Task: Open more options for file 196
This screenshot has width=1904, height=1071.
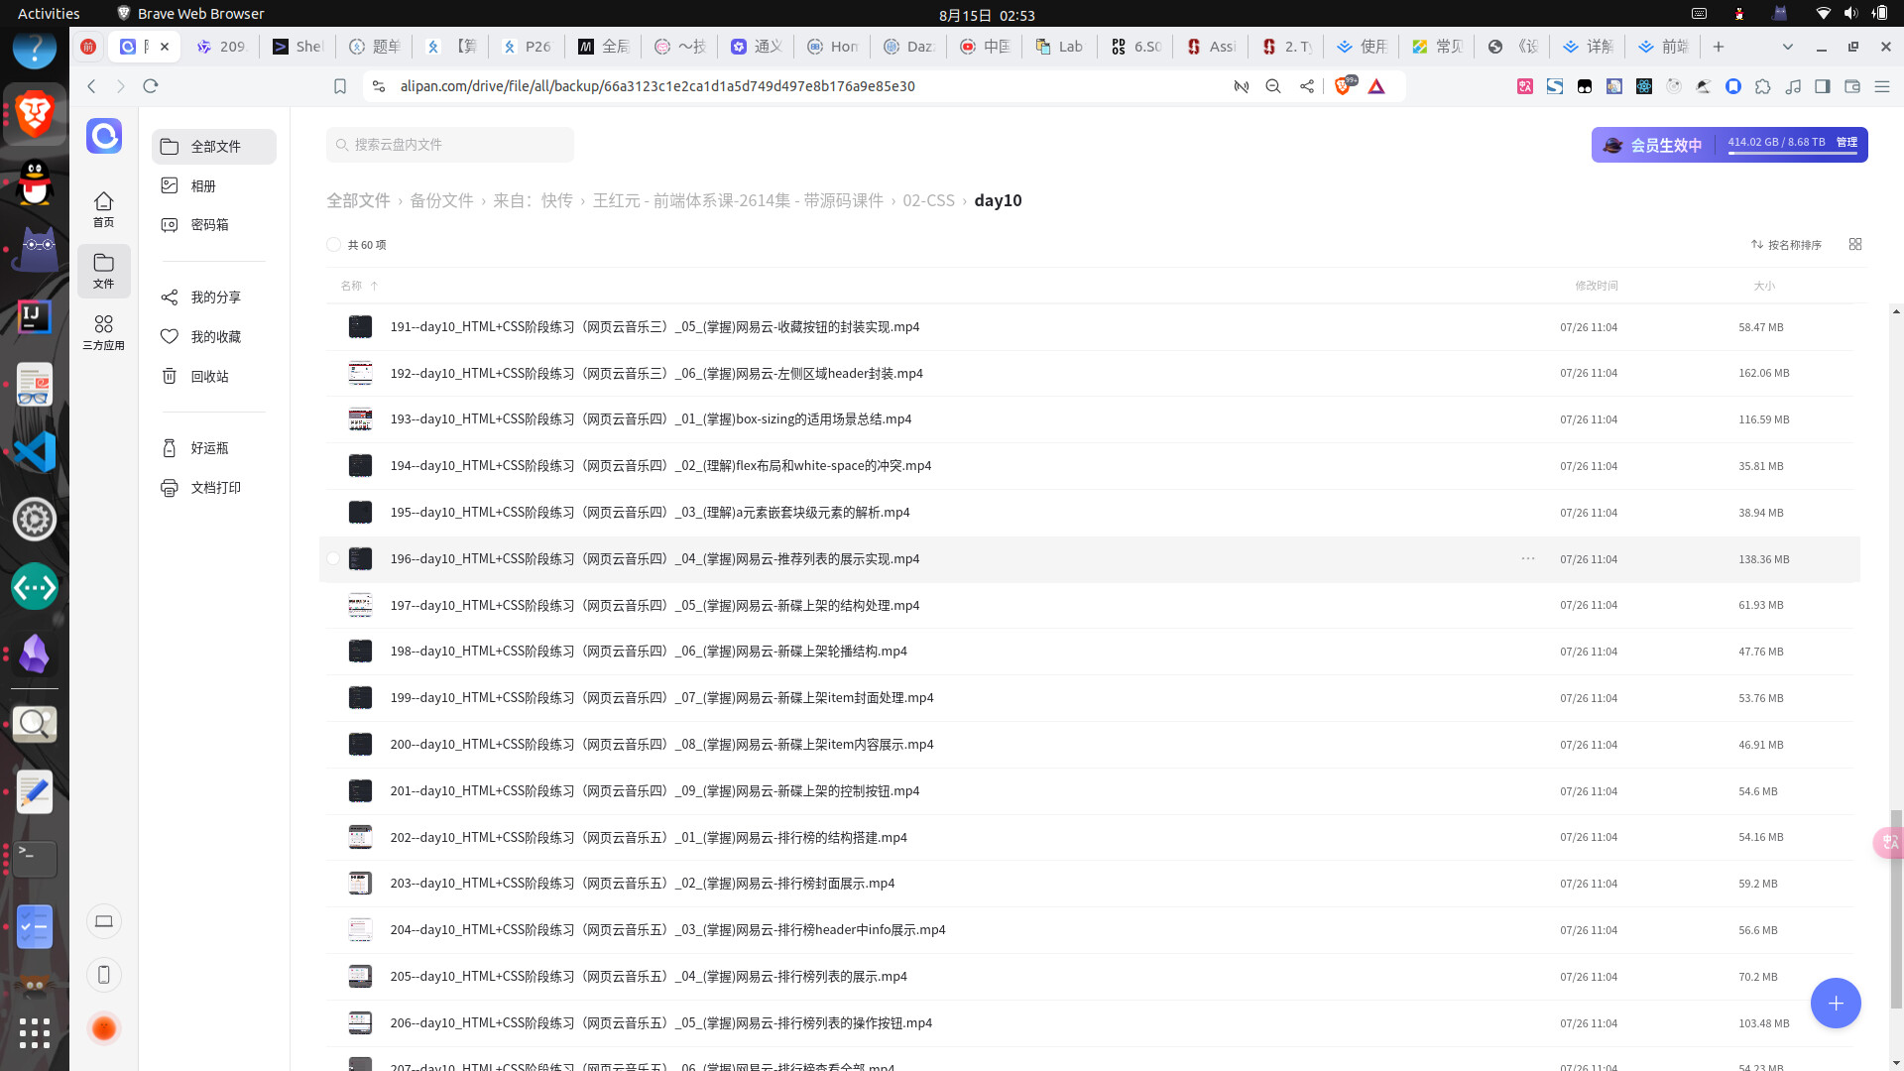Action: tap(1528, 559)
